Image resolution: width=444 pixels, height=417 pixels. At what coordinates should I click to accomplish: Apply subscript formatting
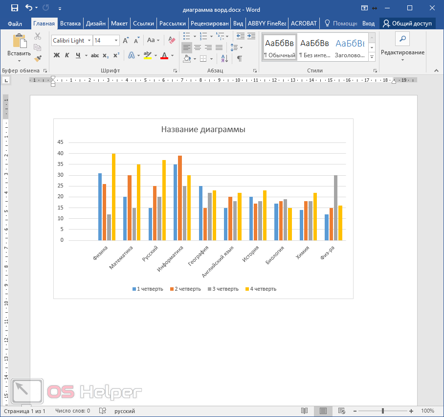click(106, 55)
